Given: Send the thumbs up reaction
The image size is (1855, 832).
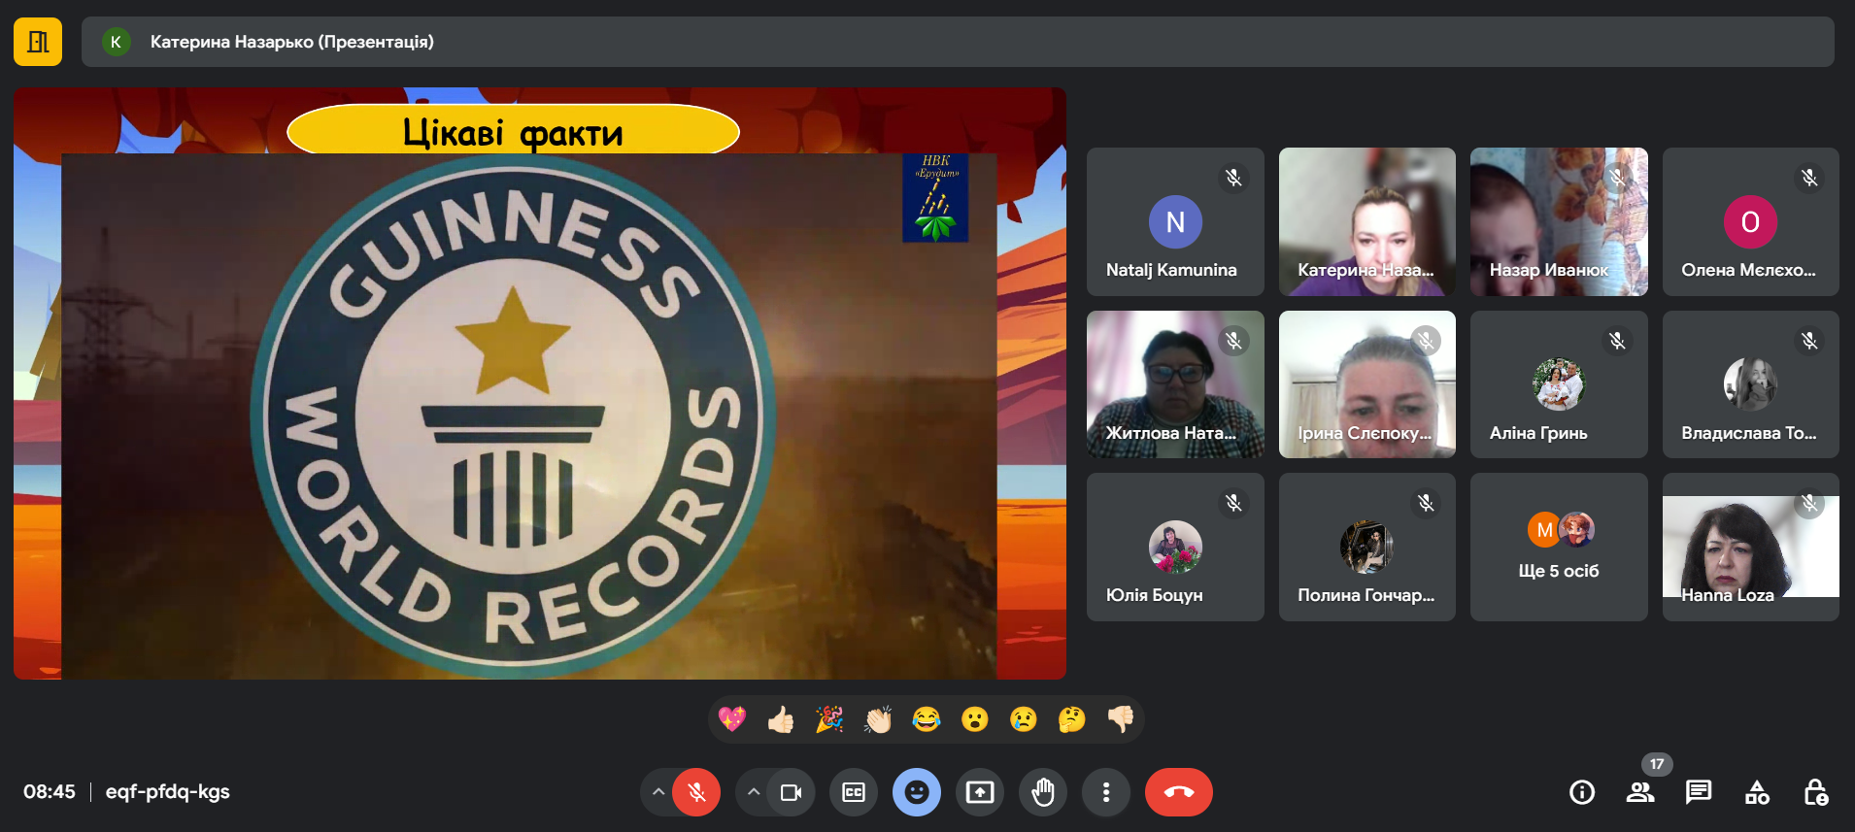Looking at the screenshot, I should 781,719.
